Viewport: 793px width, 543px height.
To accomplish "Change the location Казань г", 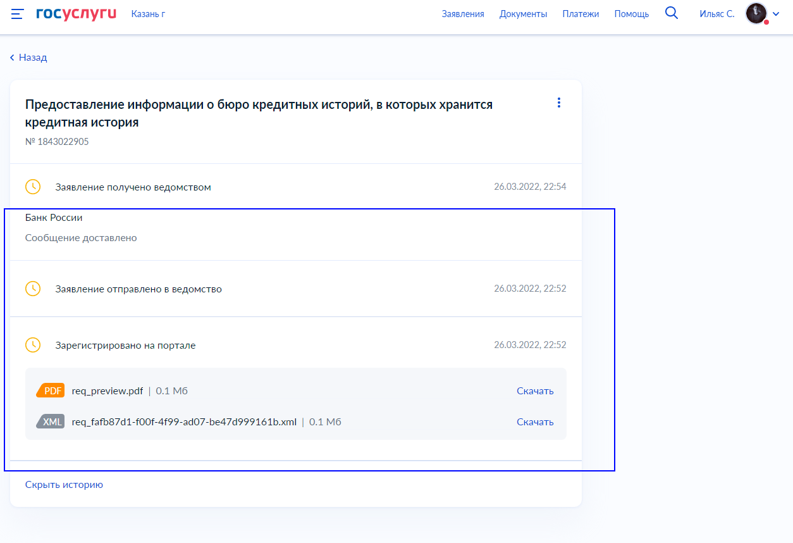I will pyautogui.click(x=148, y=14).
